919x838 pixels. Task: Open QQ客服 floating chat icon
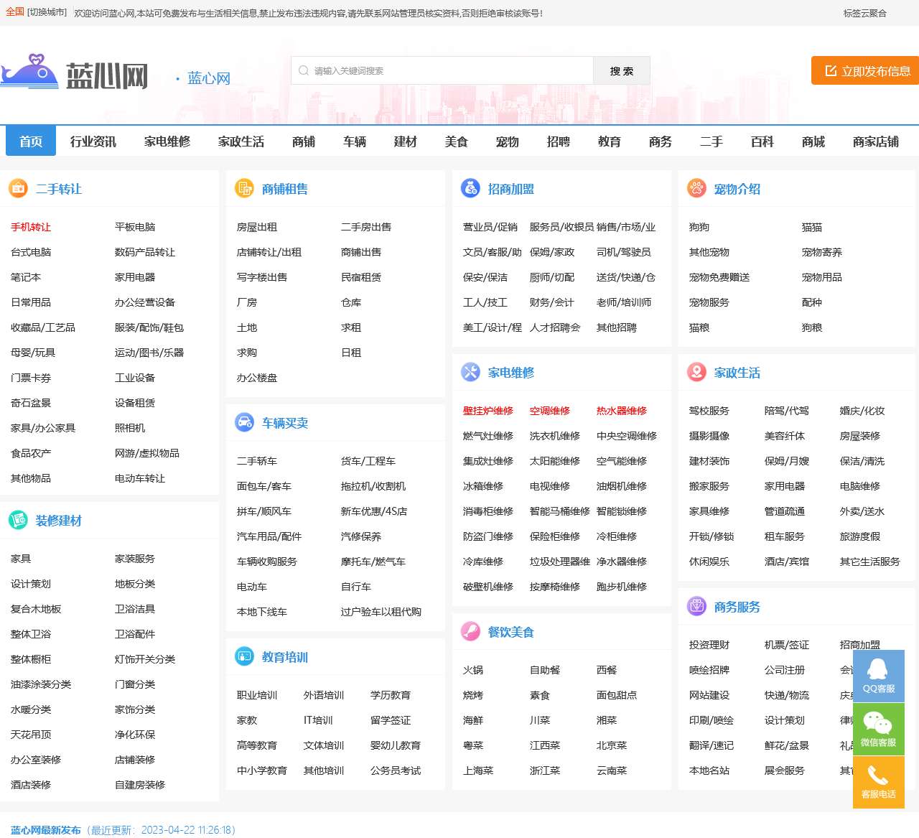coord(878,676)
